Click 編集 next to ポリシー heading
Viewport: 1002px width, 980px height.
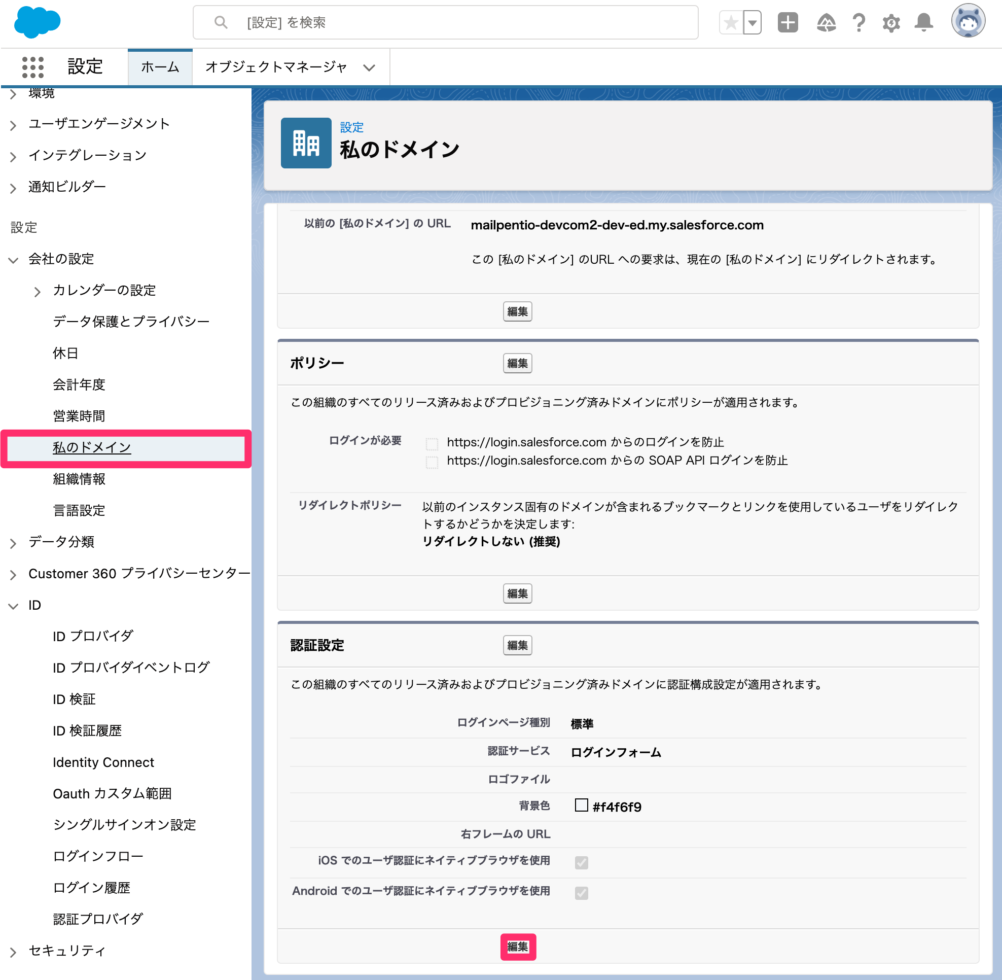point(517,363)
